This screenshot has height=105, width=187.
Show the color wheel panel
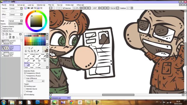tap(25, 8)
